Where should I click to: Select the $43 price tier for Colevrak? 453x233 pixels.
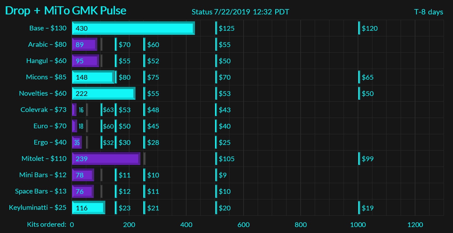tap(224, 110)
